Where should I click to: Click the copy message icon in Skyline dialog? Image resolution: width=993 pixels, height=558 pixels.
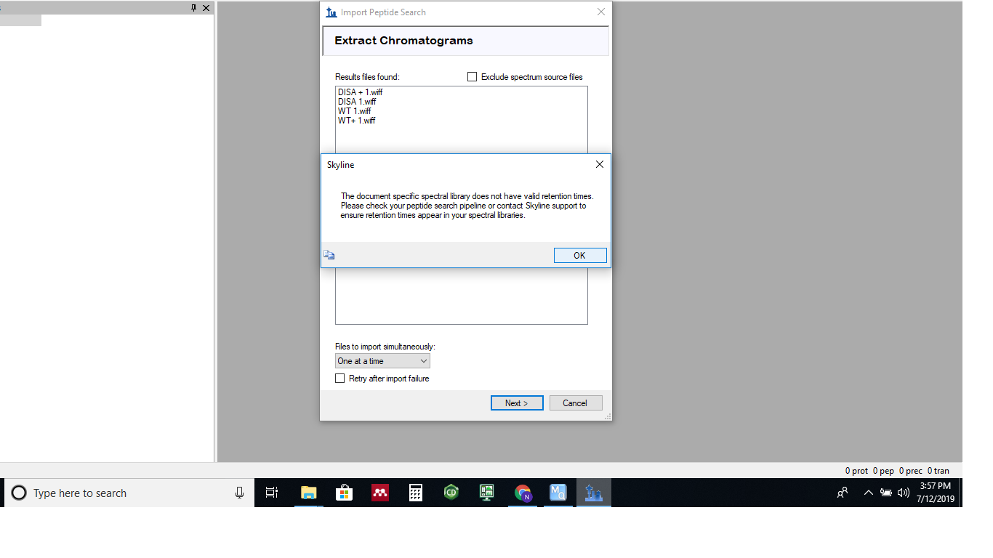(329, 255)
